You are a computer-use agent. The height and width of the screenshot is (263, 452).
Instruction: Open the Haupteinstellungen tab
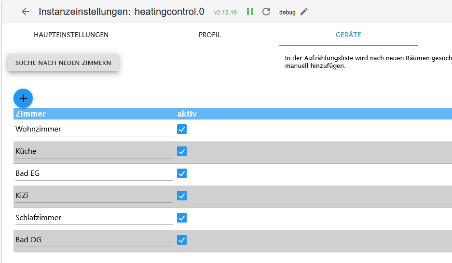pyautogui.click(x=71, y=35)
